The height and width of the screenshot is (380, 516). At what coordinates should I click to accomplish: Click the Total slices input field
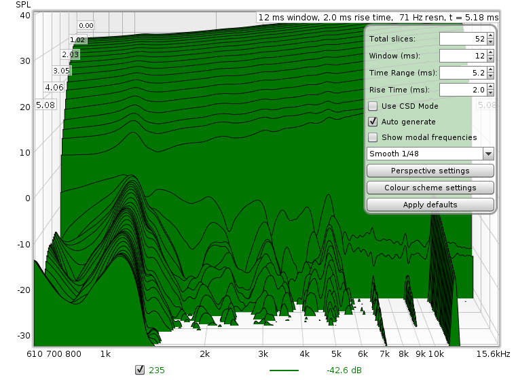[463, 39]
